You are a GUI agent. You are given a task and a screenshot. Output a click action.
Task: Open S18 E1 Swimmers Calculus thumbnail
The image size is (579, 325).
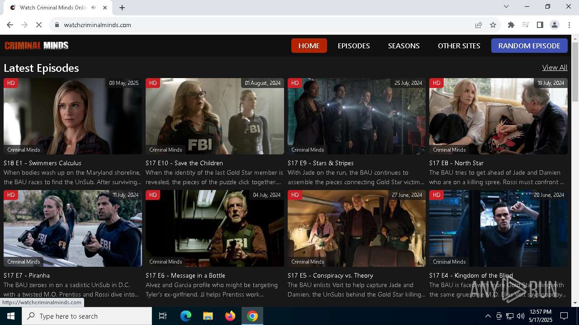[73, 116]
